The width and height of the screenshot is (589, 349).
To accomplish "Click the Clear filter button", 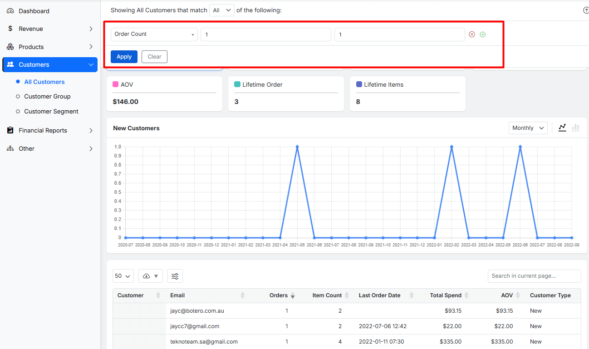I will [154, 57].
